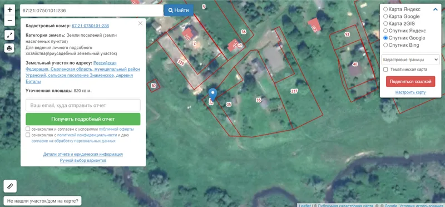Screen dimensions: 445x207
Task: Select the Карта Яндекс radio option
Action: click(x=385, y=9)
